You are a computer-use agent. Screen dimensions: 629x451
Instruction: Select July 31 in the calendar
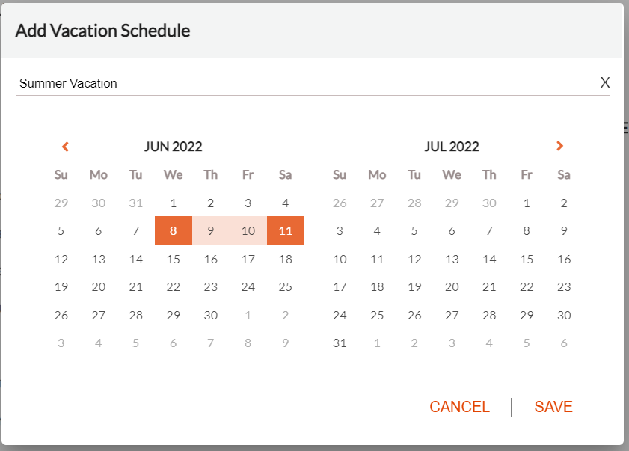click(x=340, y=343)
